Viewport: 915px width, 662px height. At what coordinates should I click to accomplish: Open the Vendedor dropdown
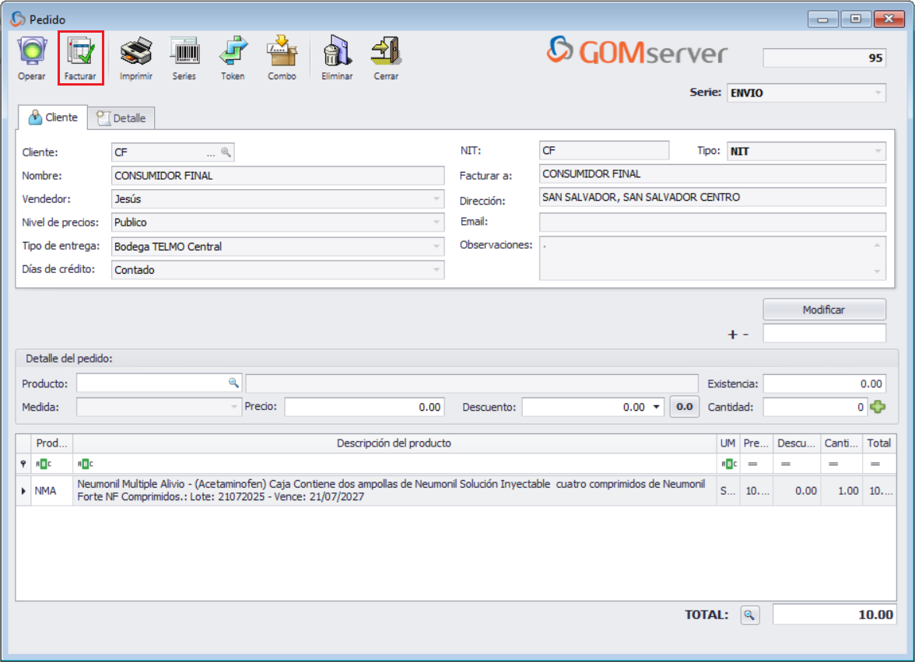click(x=436, y=199)
